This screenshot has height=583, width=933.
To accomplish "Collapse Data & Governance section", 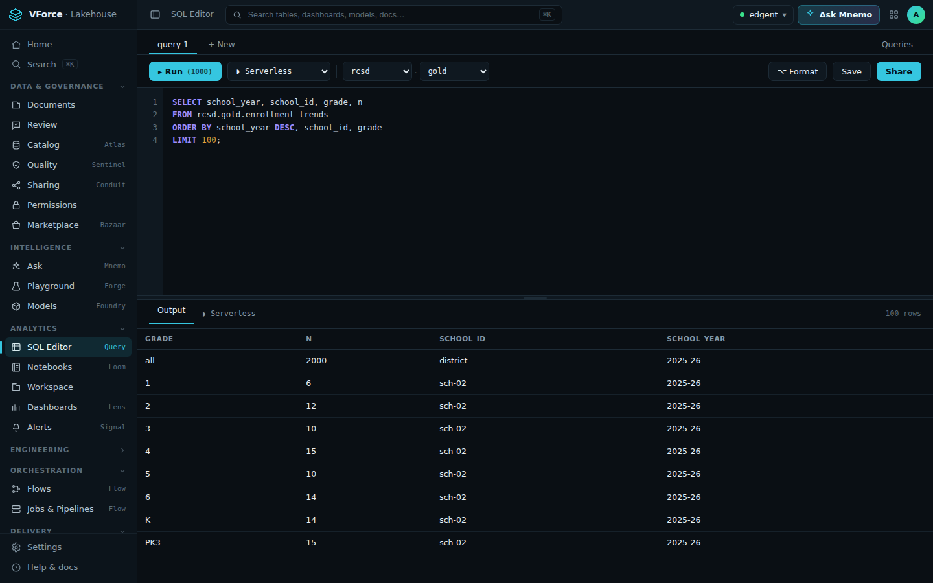I will tap(68, 86).
